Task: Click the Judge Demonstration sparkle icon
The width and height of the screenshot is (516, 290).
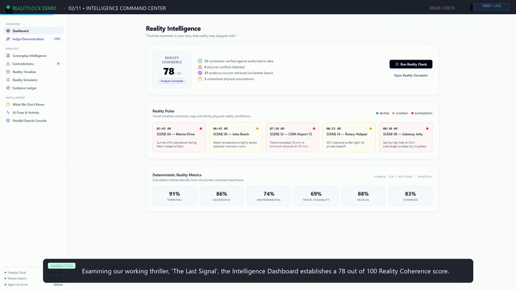Action: (8, 39)
